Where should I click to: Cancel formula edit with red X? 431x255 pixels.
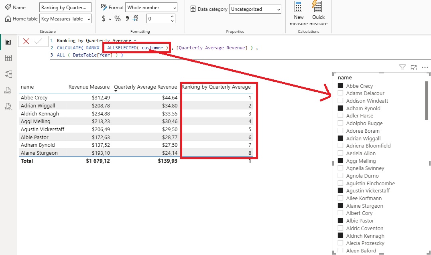26,41
